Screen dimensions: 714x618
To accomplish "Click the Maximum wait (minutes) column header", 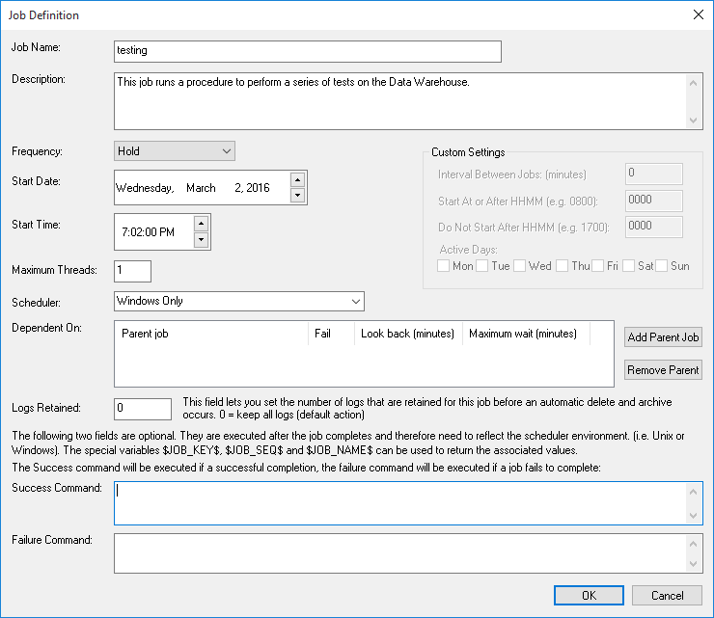I will pyautogui.click(x=522, y=334).
